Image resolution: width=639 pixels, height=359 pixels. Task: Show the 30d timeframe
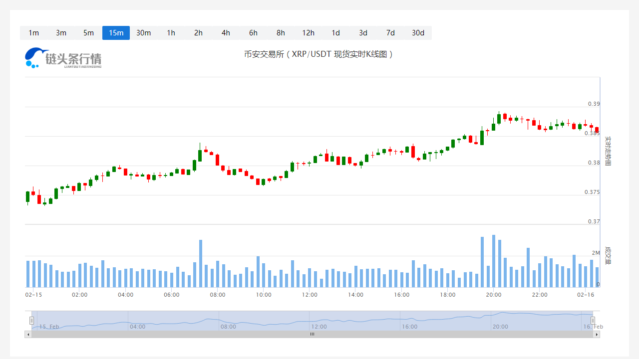tap(418, 33)
